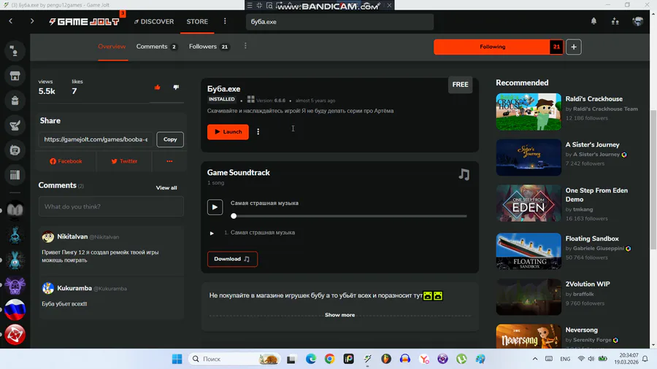The image size is (657, 369).
Task: Share the game on Facebook
Action: tap(66, 161)
